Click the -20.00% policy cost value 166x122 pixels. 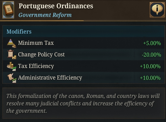(151, 55)
